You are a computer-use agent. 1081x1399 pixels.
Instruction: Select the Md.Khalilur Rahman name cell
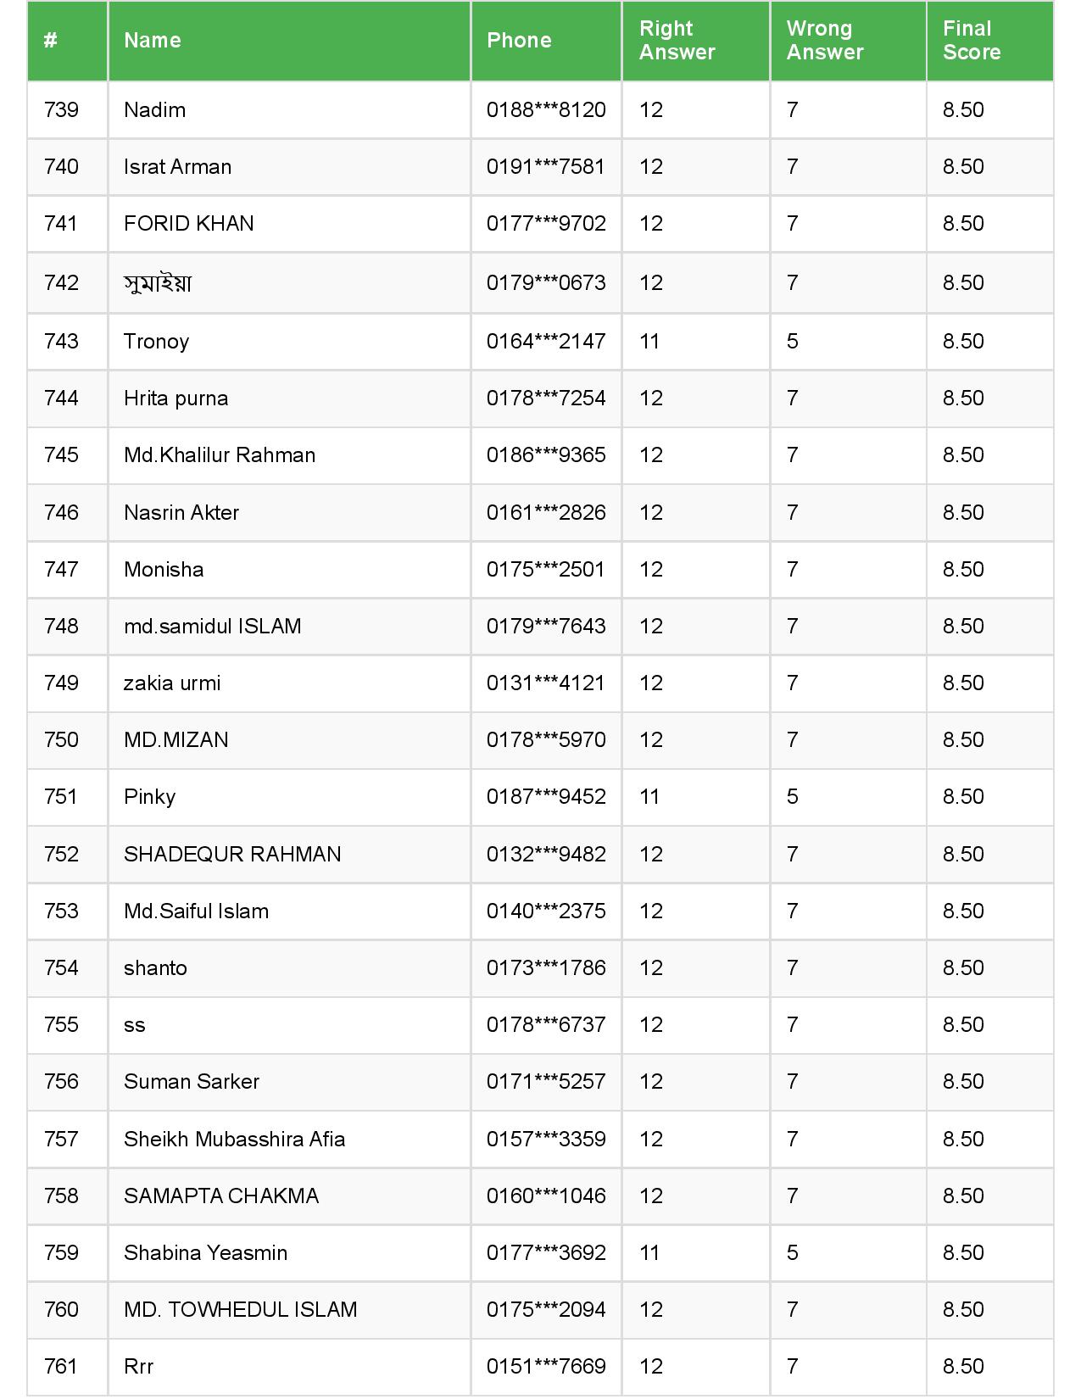pyautogui.click(x=220, y=455)
